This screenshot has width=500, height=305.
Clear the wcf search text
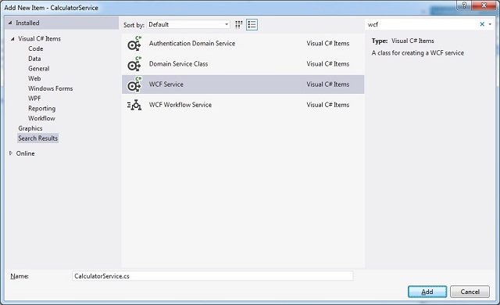tap(482, 24)
